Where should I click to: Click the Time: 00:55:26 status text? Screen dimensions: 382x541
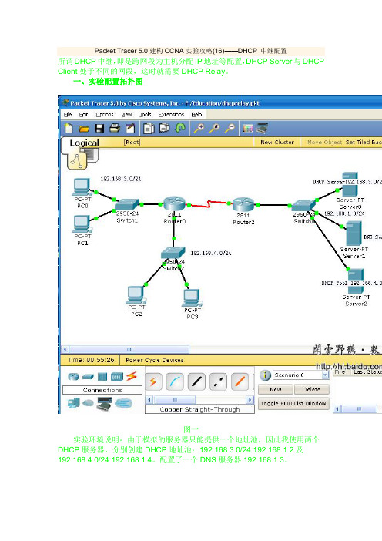coord(91,360)
